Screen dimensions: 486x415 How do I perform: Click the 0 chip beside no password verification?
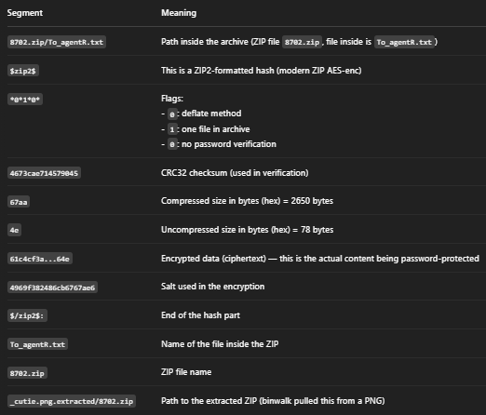(172, 144)
